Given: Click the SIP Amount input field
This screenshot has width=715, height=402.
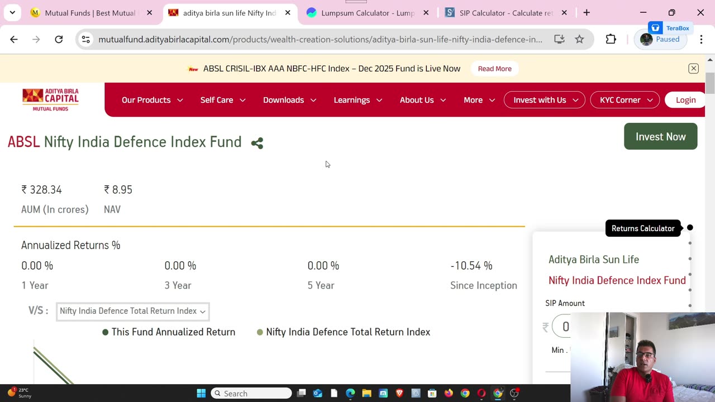Looking at the screenshot, I should point(561,327).
